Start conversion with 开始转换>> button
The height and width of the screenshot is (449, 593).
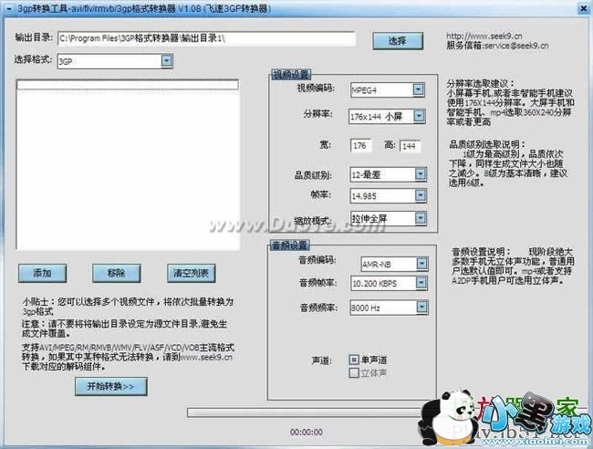tap(110, 386)
